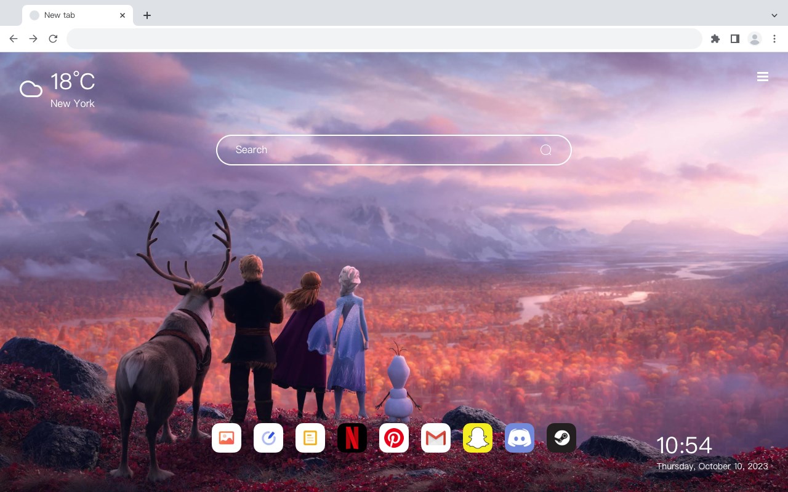
Task: Toggle the browser side panel
Action: point(734,39)
